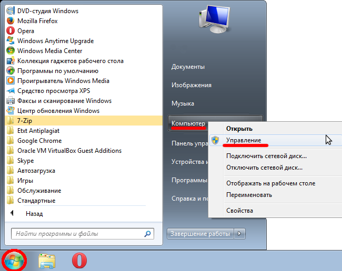342x271 pixels.
Task: Open Устройства и принтеры link
Action: click(x=190, y=162)
